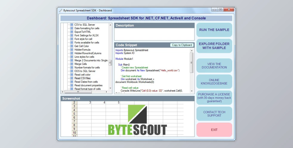
Task: Pick Fonts available for cells sample
Action: [87, 42]
